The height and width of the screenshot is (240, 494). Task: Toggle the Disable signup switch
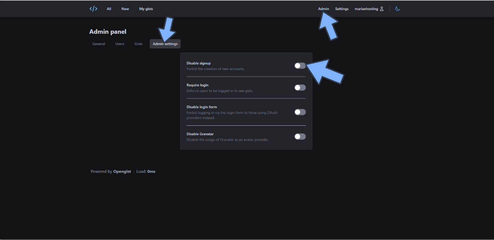[300, 66]
